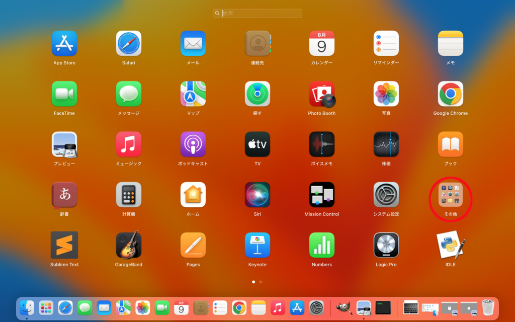
Task: Launch Python IDLE
Action: coord(451,245)
